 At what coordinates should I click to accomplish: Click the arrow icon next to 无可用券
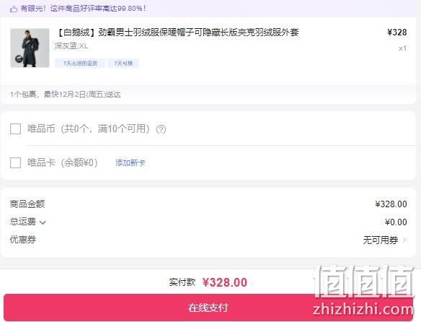pyautogui.click(x=404, y=240)
